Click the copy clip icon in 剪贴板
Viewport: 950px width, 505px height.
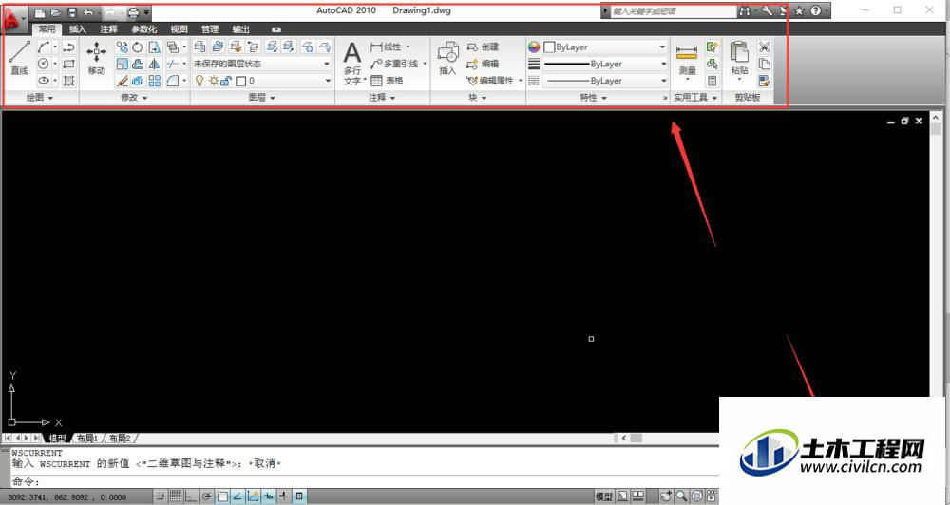764,65
